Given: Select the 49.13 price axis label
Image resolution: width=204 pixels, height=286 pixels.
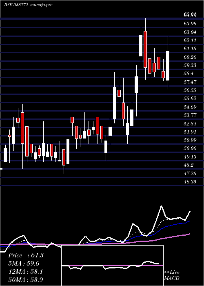Looking at the screenshot, I should click(x=190, y=156).
